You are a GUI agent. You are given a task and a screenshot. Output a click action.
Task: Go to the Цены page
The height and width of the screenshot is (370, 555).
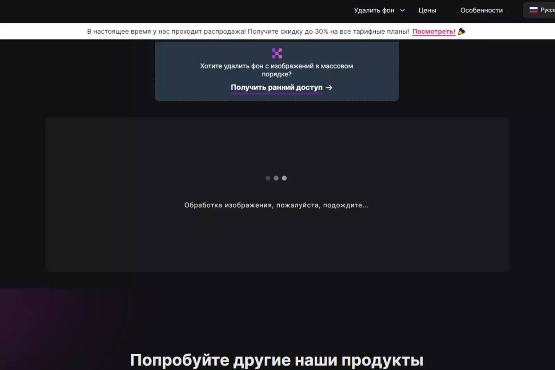point(427,10)
